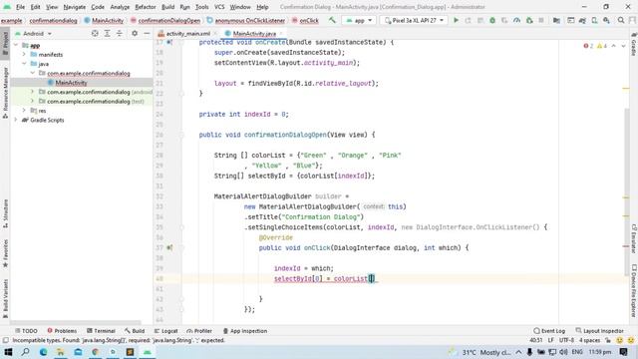Image resolution: width=638 pixels, height=359 pixels.
Task: Click Sync Project with Gradle Files icon
Action: (x=582, y=20)
